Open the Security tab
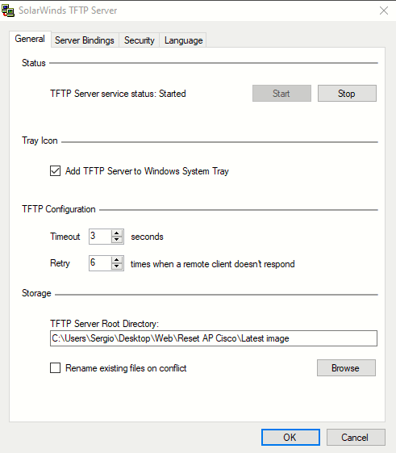Image resolution: width=396 pixels, height=453 pixels. click(x=139, y=40)
